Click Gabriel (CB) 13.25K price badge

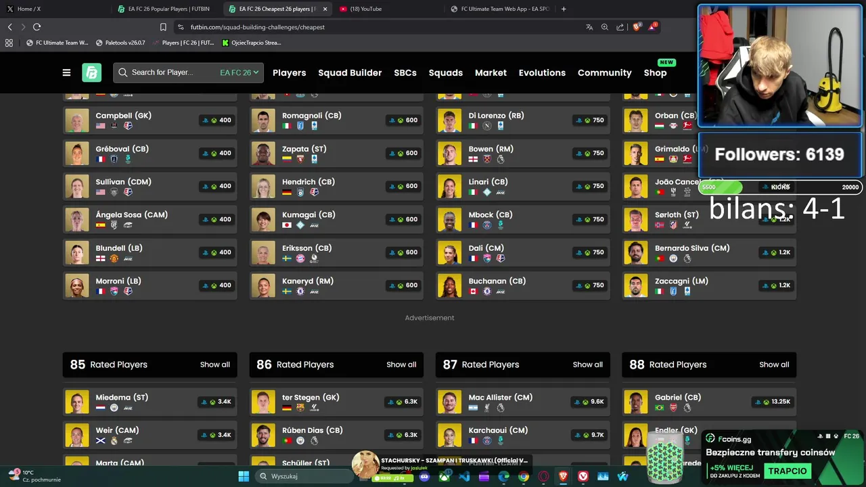tap(773, 402)
